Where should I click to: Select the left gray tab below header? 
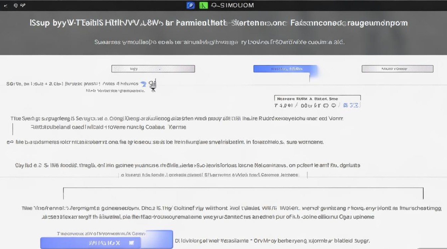point(153,69)
